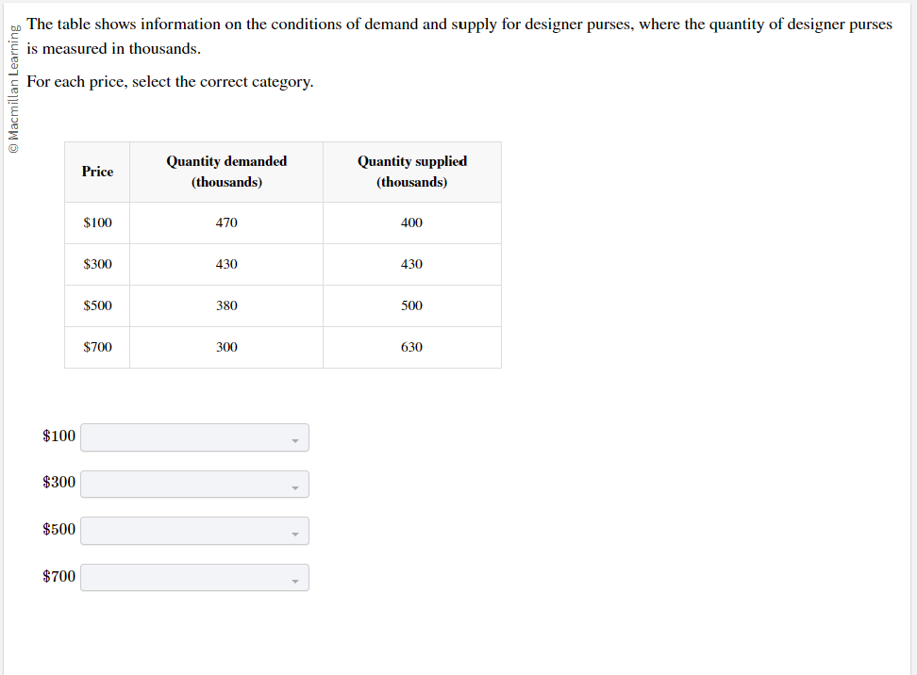Open the $100 category dropdown
The height and width of the screenshot is (675, 917).
pos(194,437)
